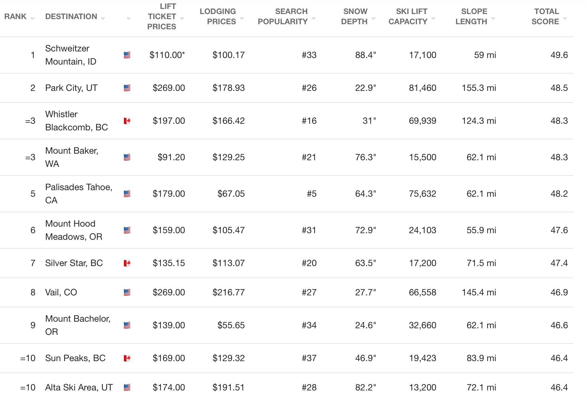
Task: Sort by Snow Depth chevron
Action: click(x=373, y=18)
